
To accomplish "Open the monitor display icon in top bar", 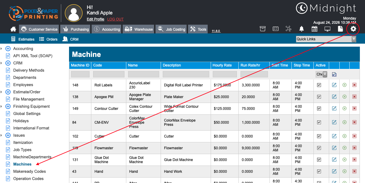I will 327,29.
